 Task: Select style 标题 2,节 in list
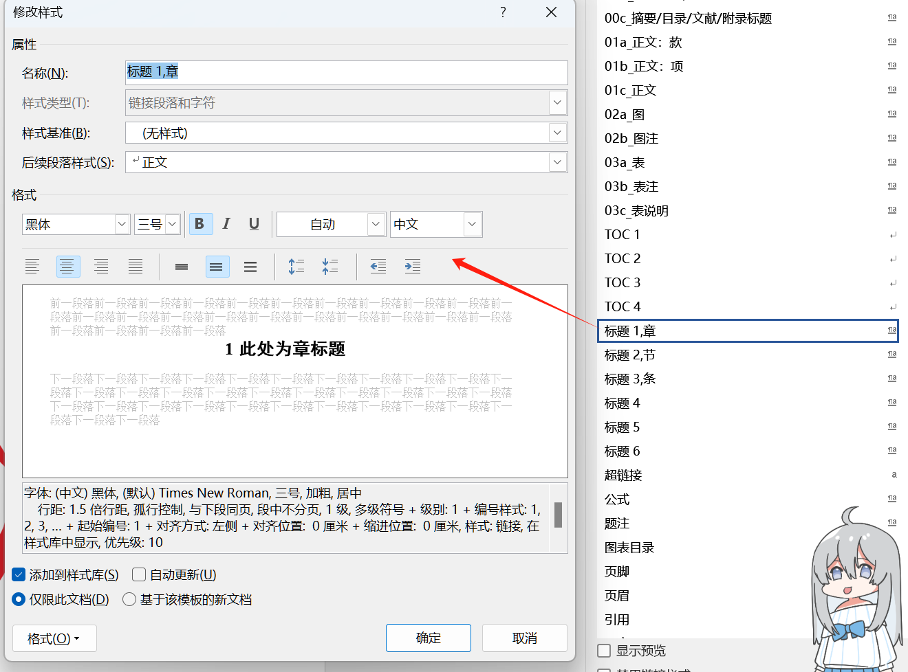click(x=748, y=355)
